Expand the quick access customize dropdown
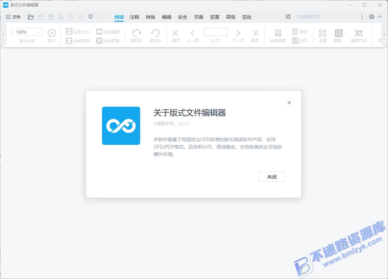The width and height of the screenshot is (388, 279). tap(91, 17)
